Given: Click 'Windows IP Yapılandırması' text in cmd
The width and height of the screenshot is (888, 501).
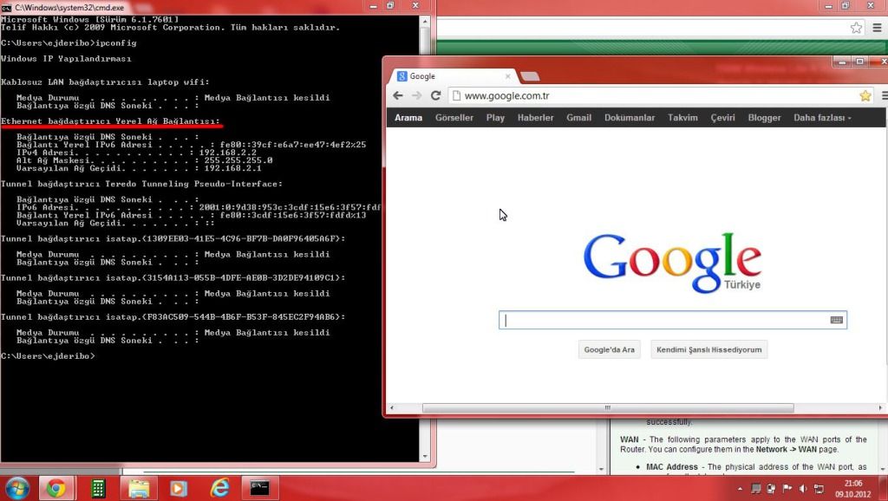Looking at the screenshot, I should coord(66,58).
